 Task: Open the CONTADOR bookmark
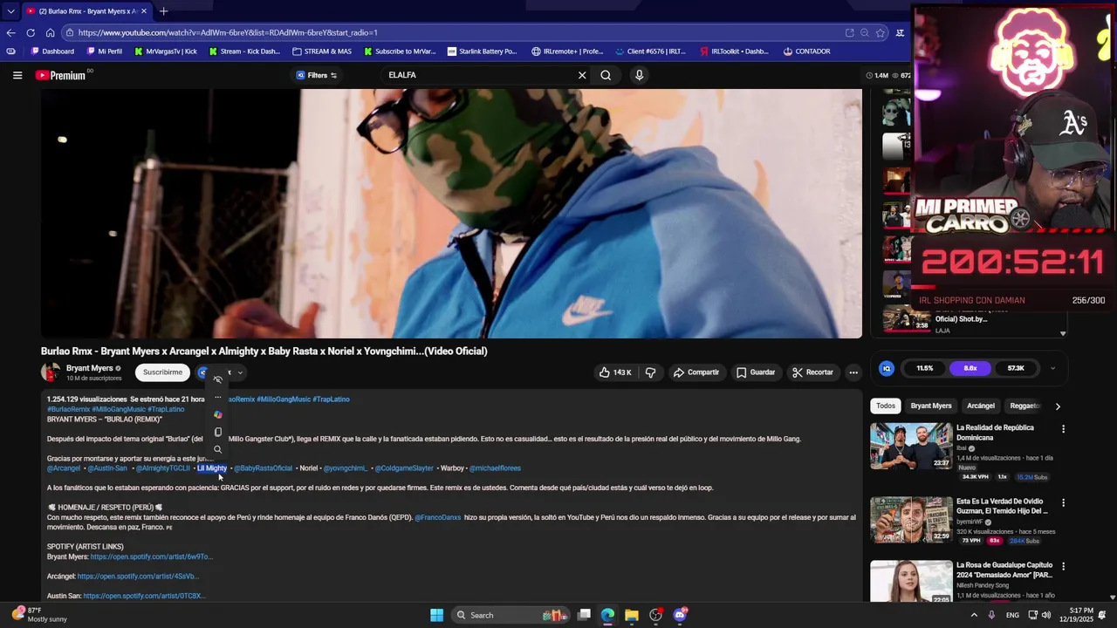(x=806, y=51)
